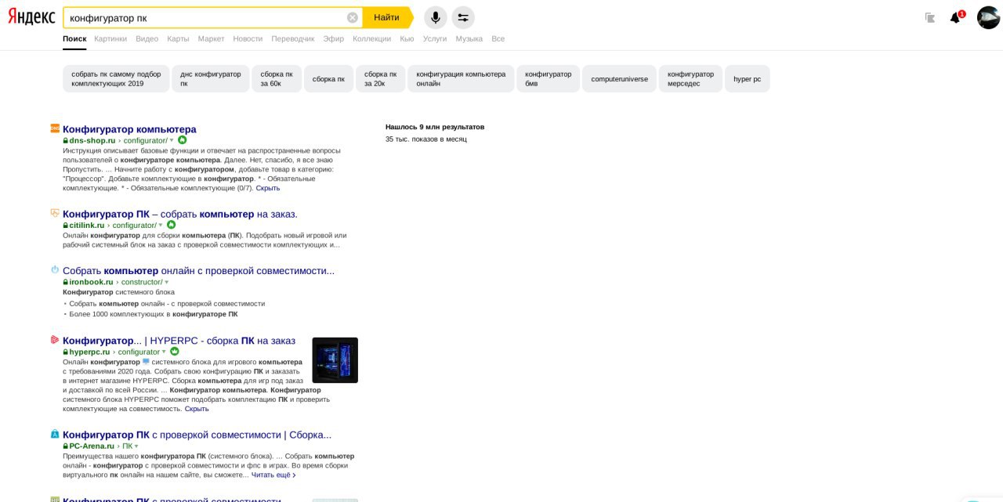Click ironbook sublink 'Собрать компьютер онлайн - с проверкой'

[x=167, y=303]
